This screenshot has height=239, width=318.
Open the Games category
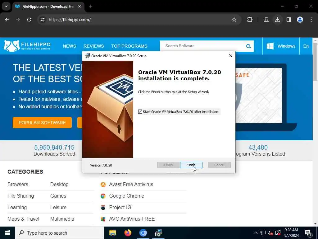pyautogui.click(x=58, y=196)
